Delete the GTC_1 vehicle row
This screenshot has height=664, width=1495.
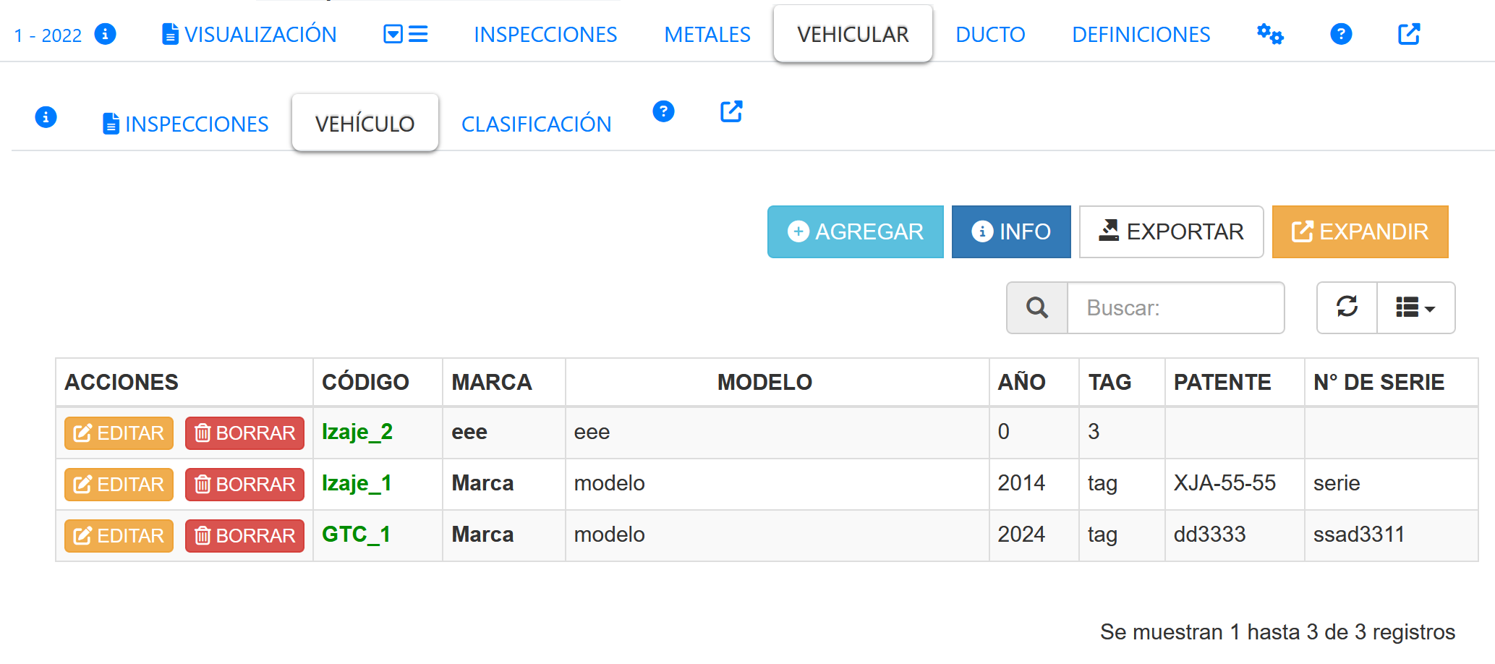coord(244,536)
